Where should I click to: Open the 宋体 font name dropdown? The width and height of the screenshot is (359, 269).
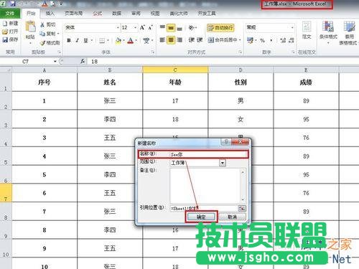tap(118, 28)
